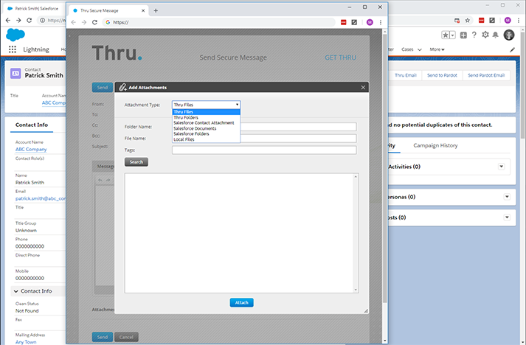The width and height of the screenshot is (526, 345).
Task: Close the Thru Secure Message tab
Action: pos(143,11)
